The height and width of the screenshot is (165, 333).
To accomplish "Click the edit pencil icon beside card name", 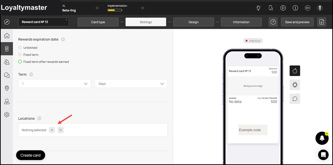I will click(x=7, y=22).
